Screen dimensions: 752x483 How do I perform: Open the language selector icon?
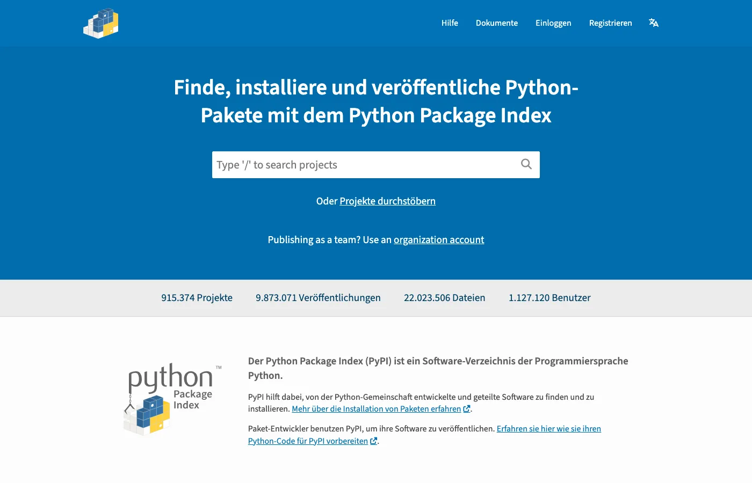tap(654, 23)
